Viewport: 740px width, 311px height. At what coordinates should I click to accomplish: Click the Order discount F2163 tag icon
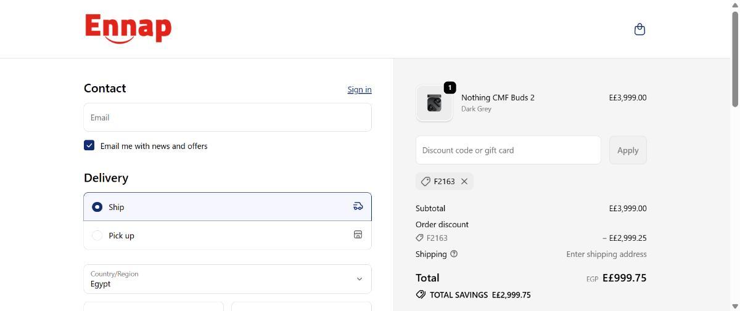click(419, 238)
